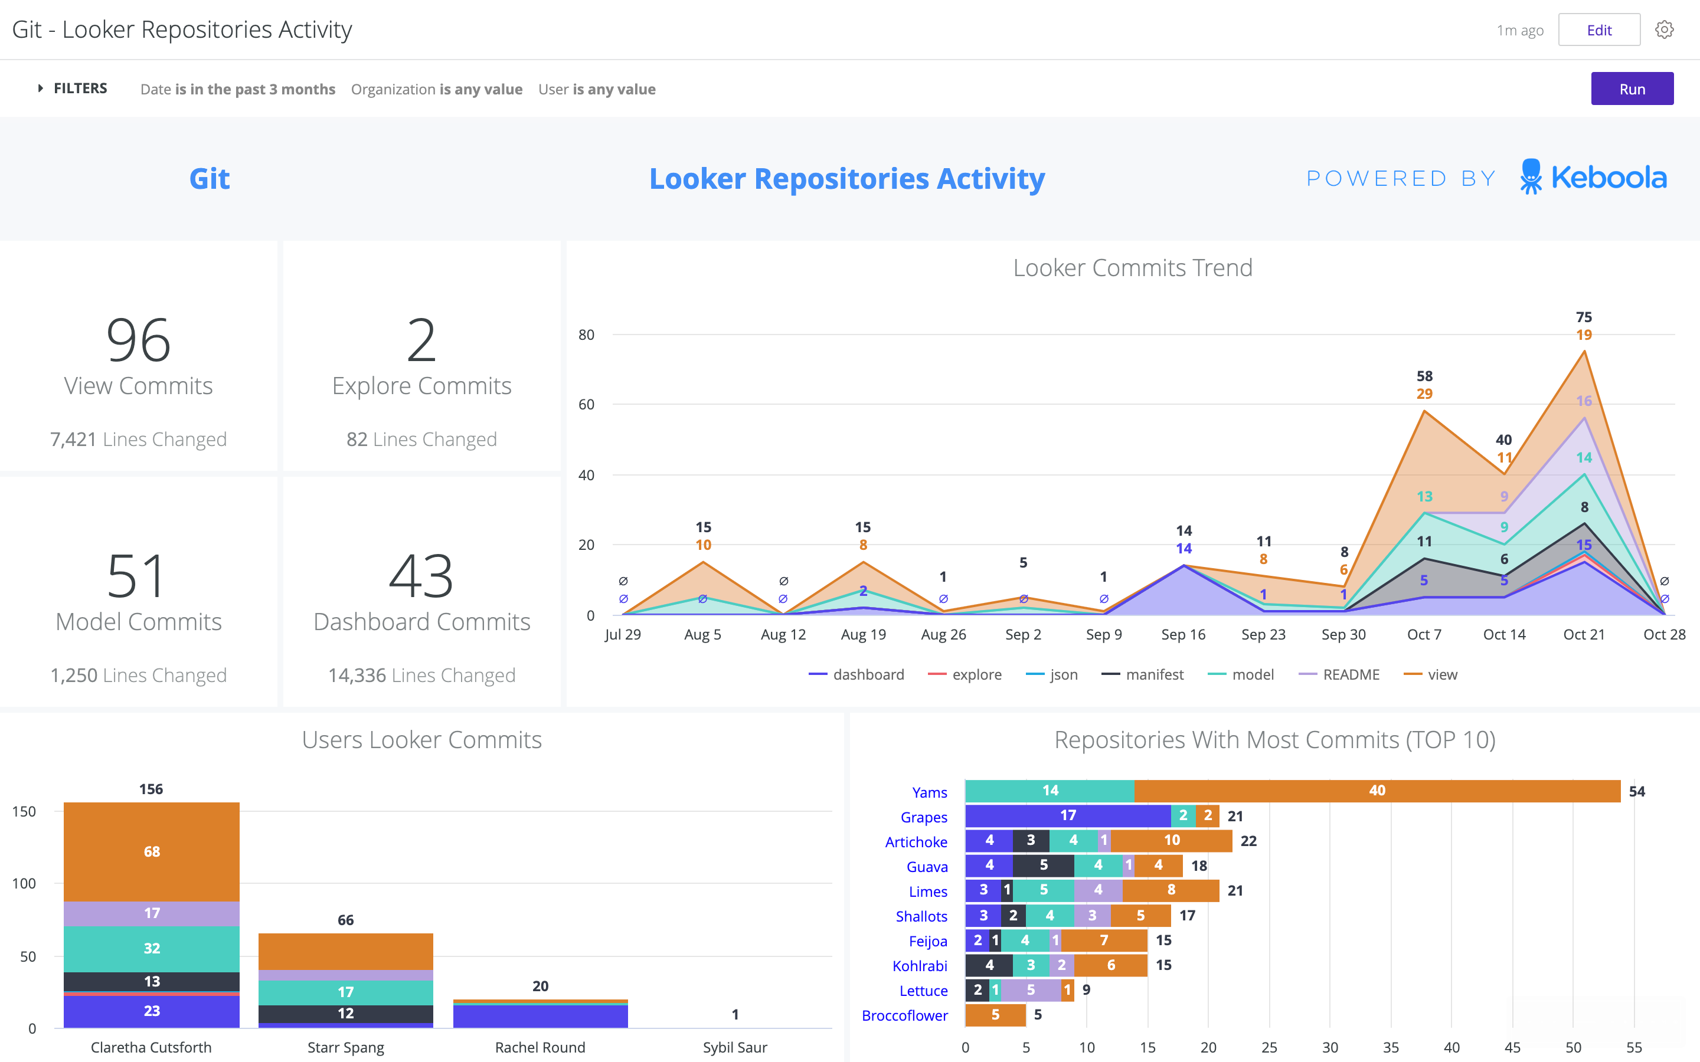
Task: Open the Yams repository link
Action: coord(929,792)
